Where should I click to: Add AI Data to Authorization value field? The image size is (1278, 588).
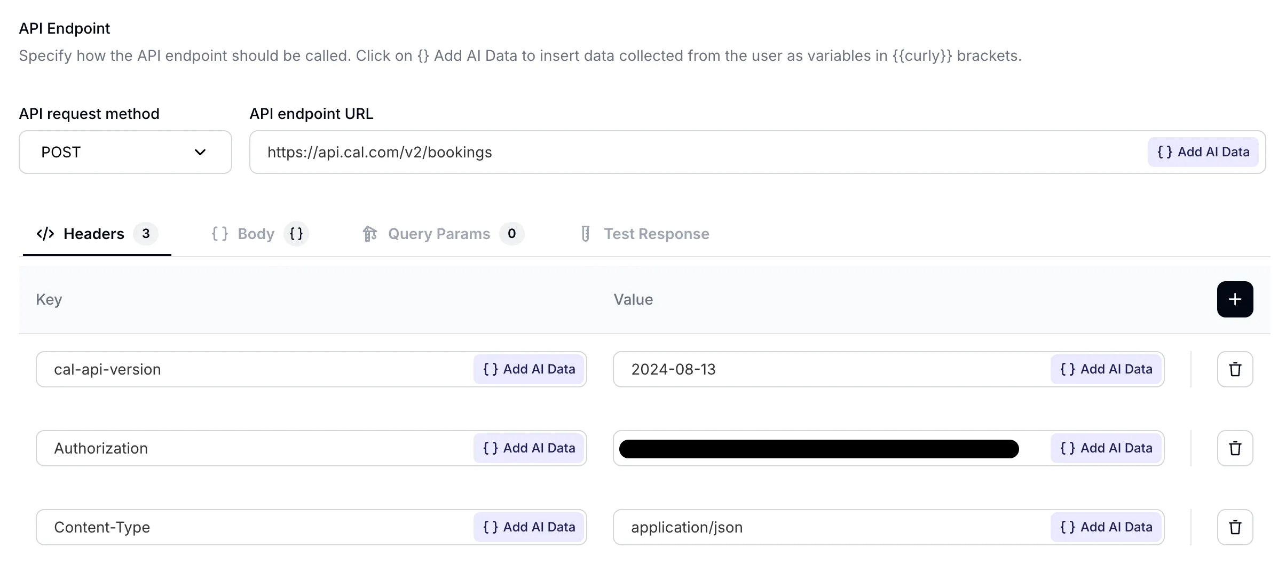[x=1106, y=448]
